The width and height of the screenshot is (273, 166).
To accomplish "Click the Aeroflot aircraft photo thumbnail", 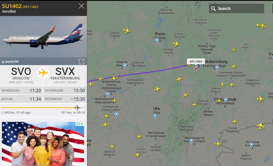I will (x=43, y=37).
